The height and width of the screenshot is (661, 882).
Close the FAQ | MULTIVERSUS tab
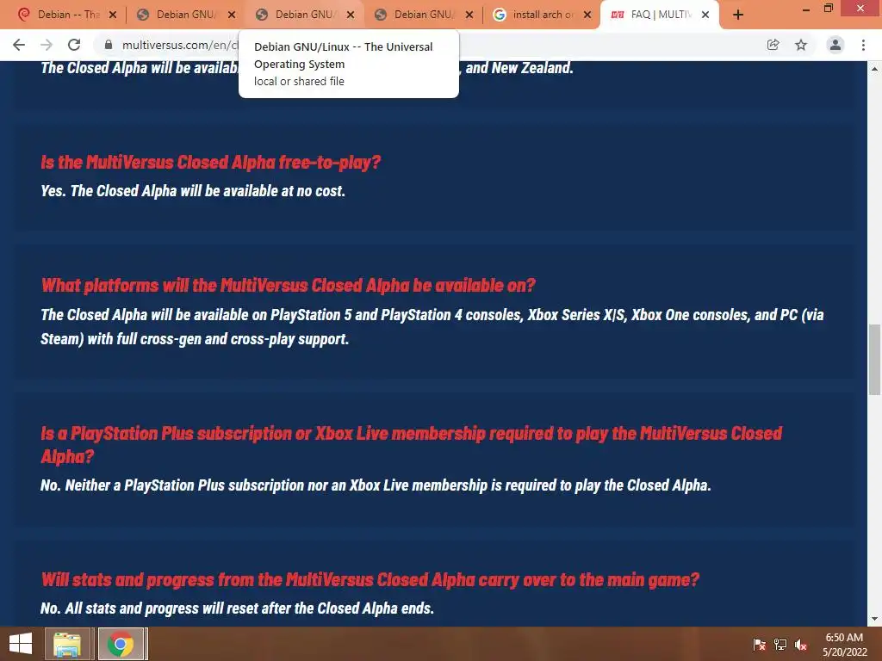pos(705,15)
